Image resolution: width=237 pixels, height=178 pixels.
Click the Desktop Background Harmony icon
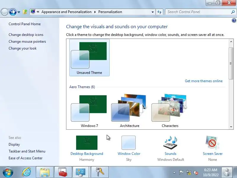pos(87,143)
